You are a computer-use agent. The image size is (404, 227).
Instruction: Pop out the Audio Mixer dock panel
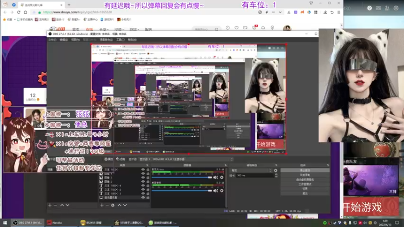click(x=225, y=165)
